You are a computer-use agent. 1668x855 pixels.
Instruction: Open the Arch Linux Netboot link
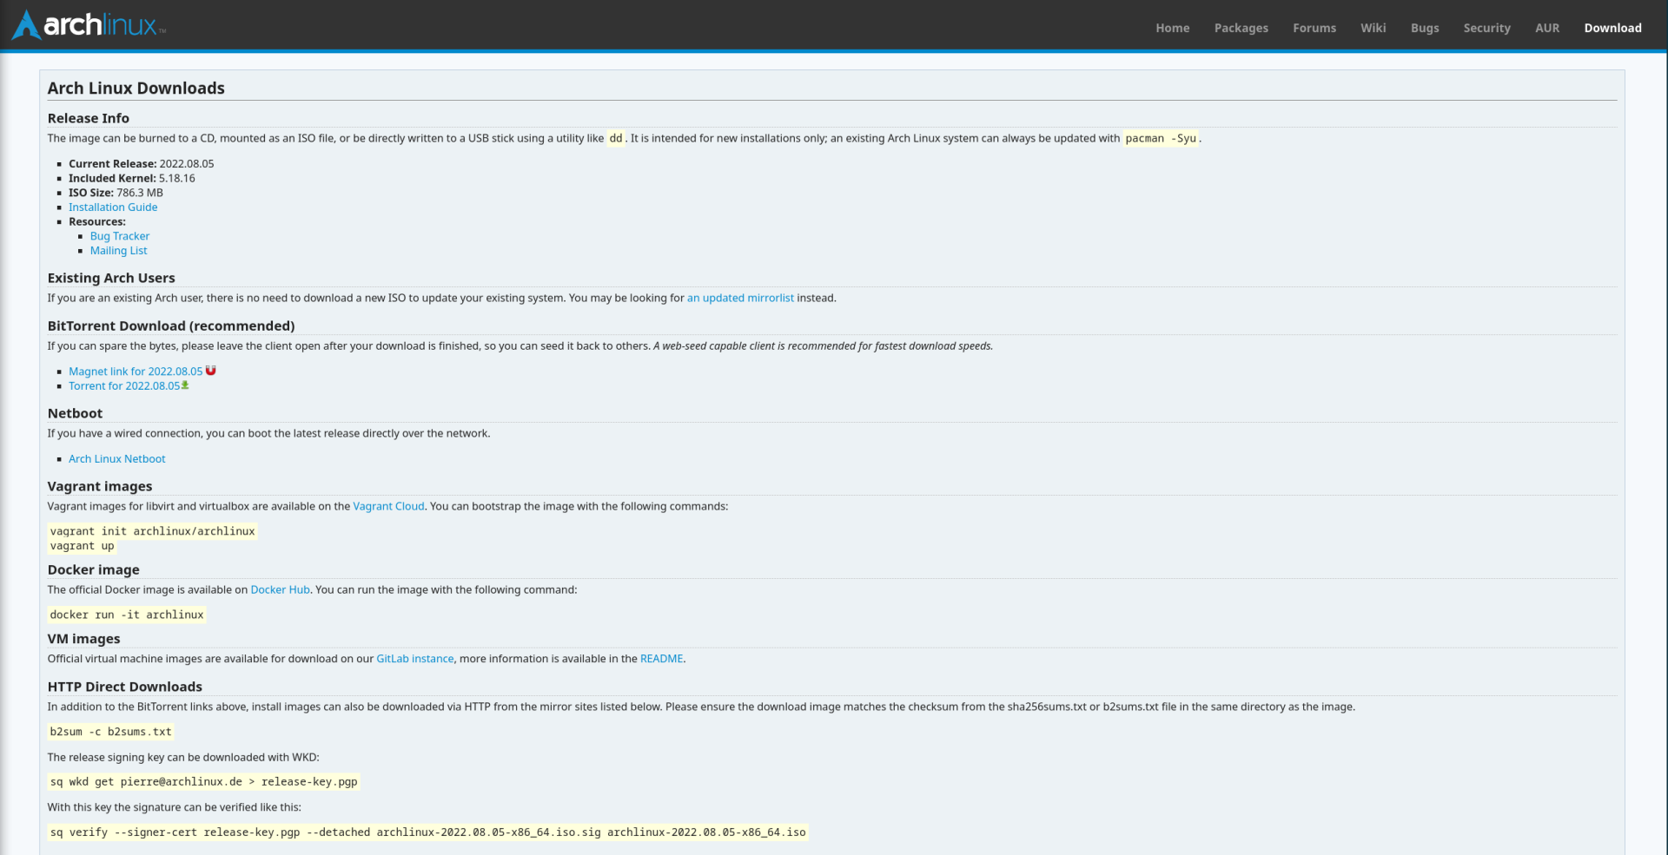pyautogui.click(x=117, y=459)
